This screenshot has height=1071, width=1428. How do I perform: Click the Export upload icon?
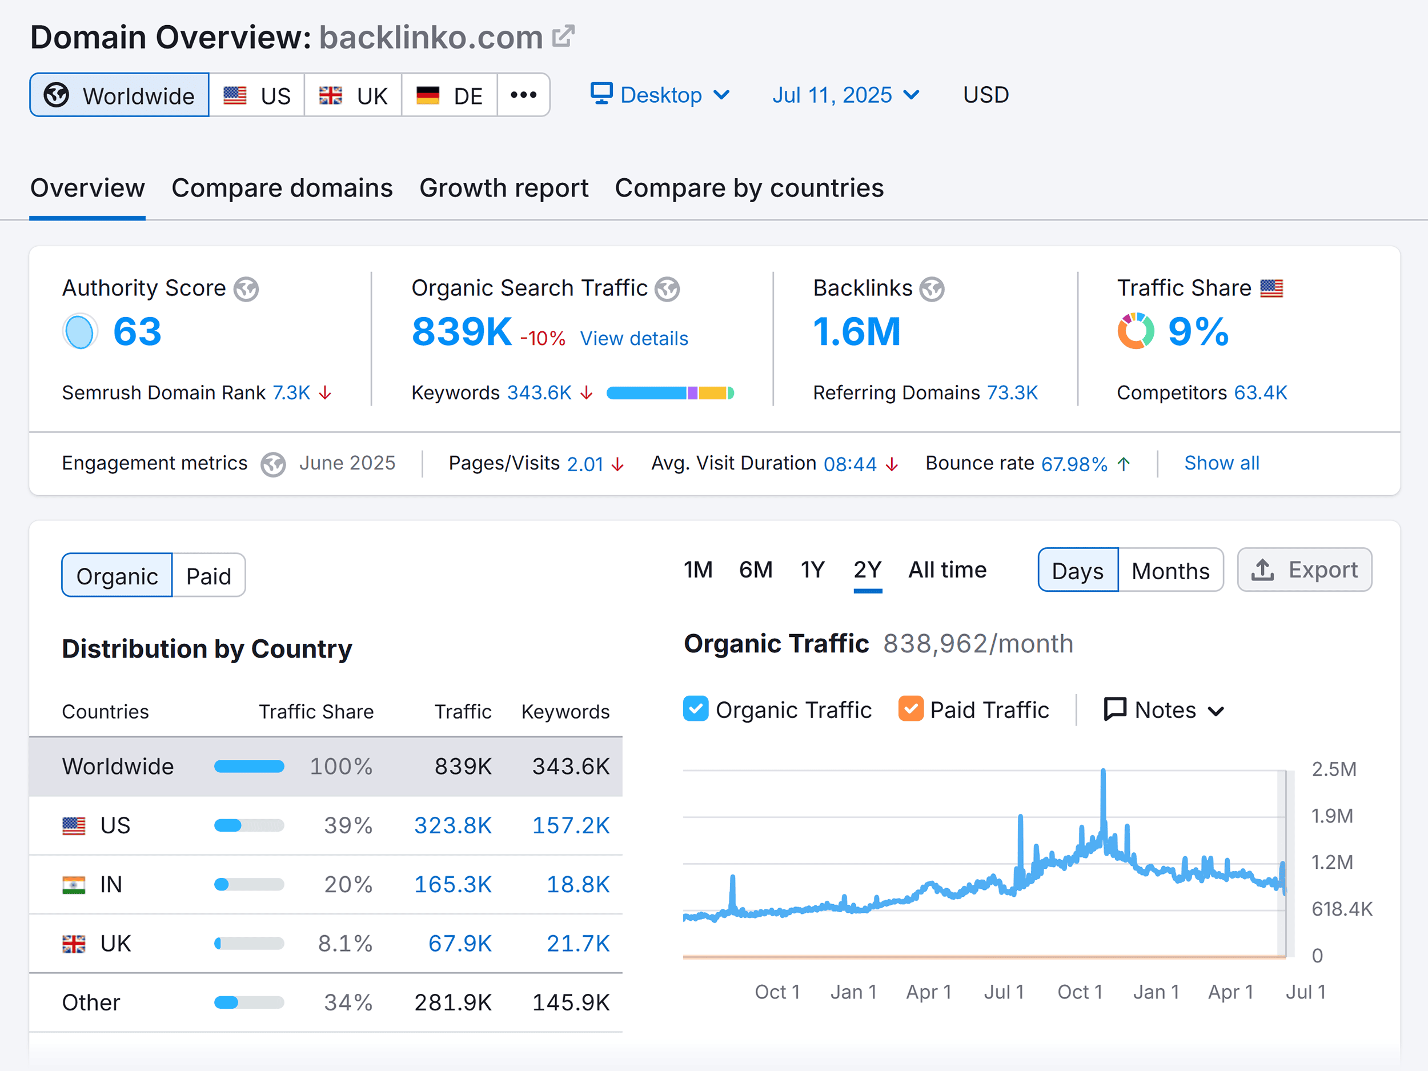tap(1263, 569)
